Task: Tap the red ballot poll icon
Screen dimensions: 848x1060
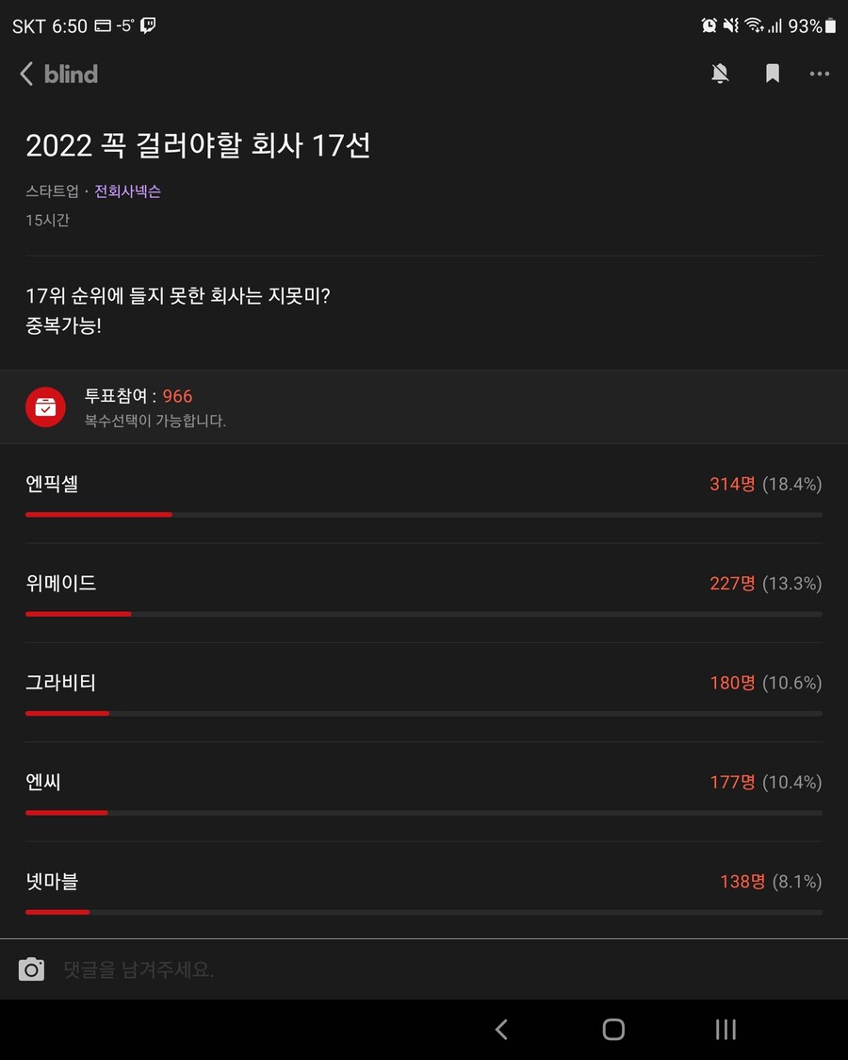Action: click(45, 406)
